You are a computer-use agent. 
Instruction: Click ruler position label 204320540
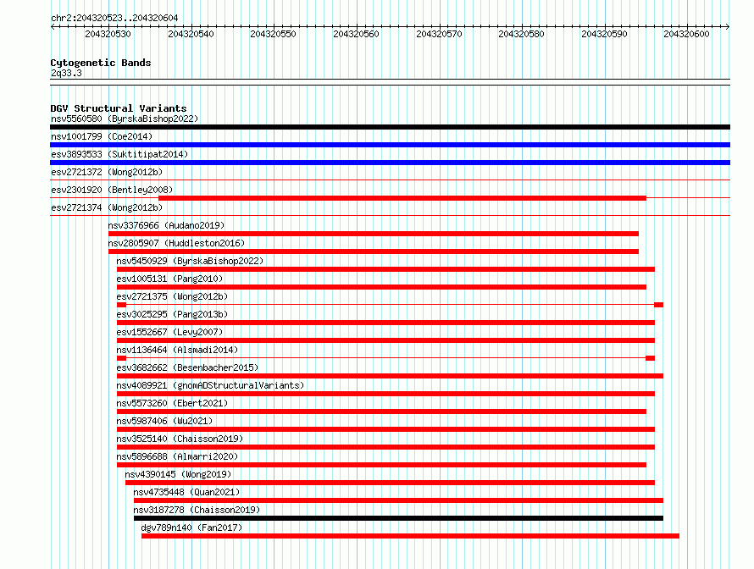pos(191,34)
